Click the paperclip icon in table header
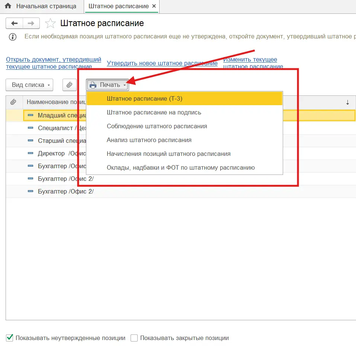Screen dimensions: 356x346 coord(13,102)
